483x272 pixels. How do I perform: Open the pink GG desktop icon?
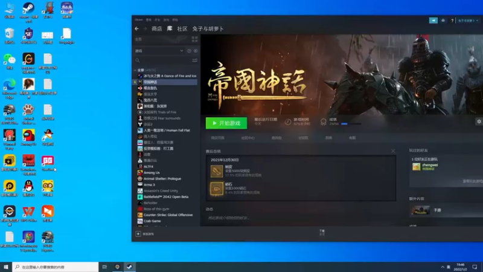[48, 163]
